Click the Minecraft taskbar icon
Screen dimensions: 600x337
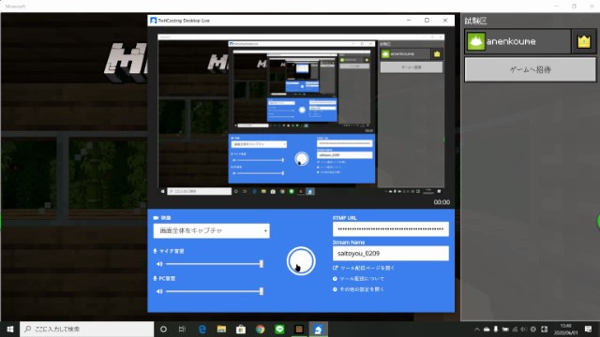pyautogui.click(x=299, y=329)
